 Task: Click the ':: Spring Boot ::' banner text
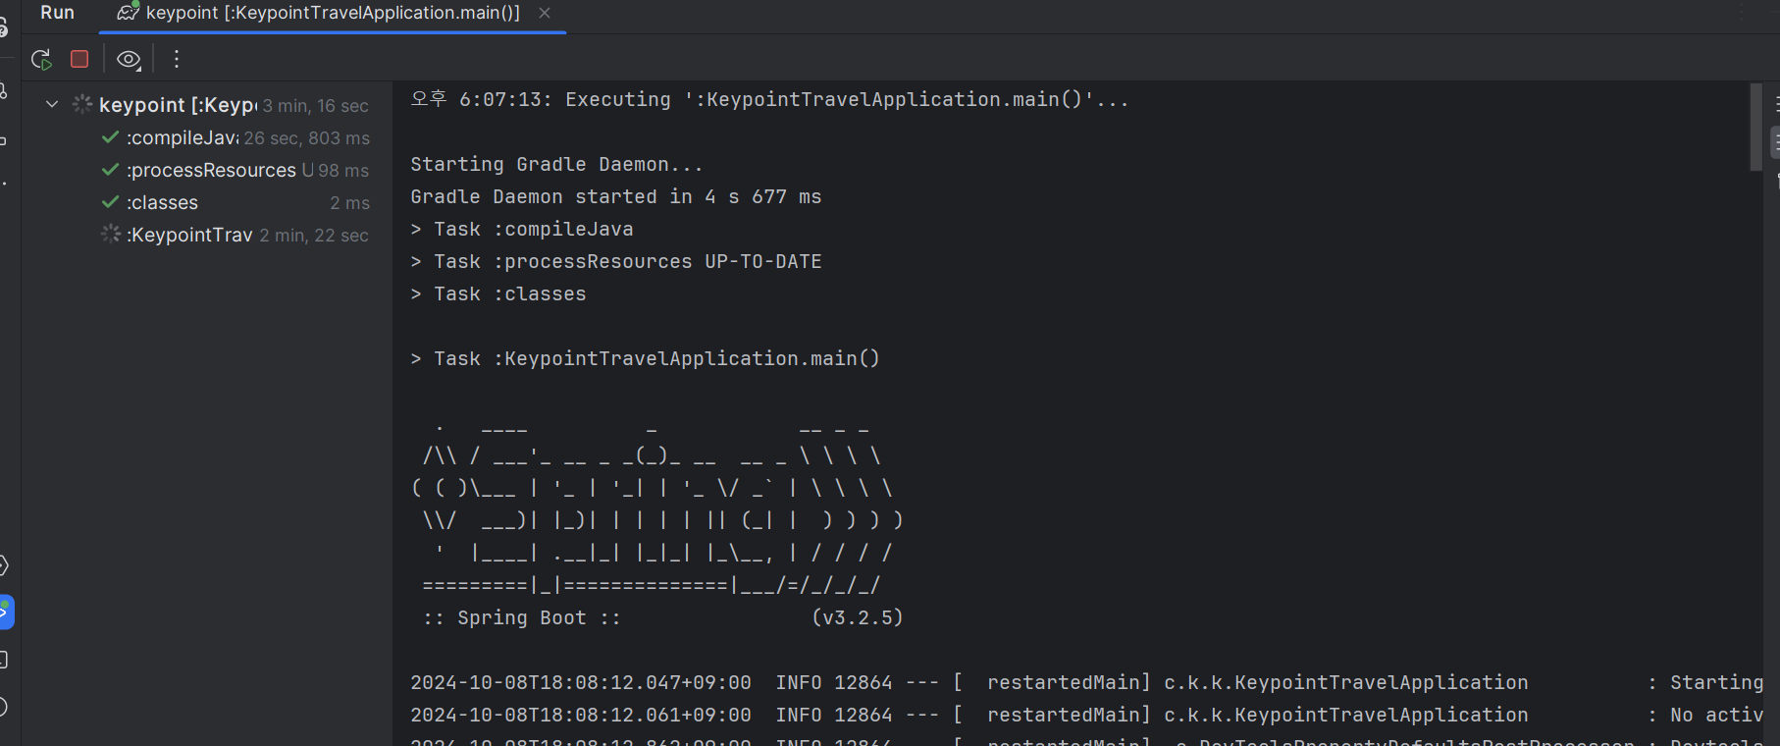(522, 617)
